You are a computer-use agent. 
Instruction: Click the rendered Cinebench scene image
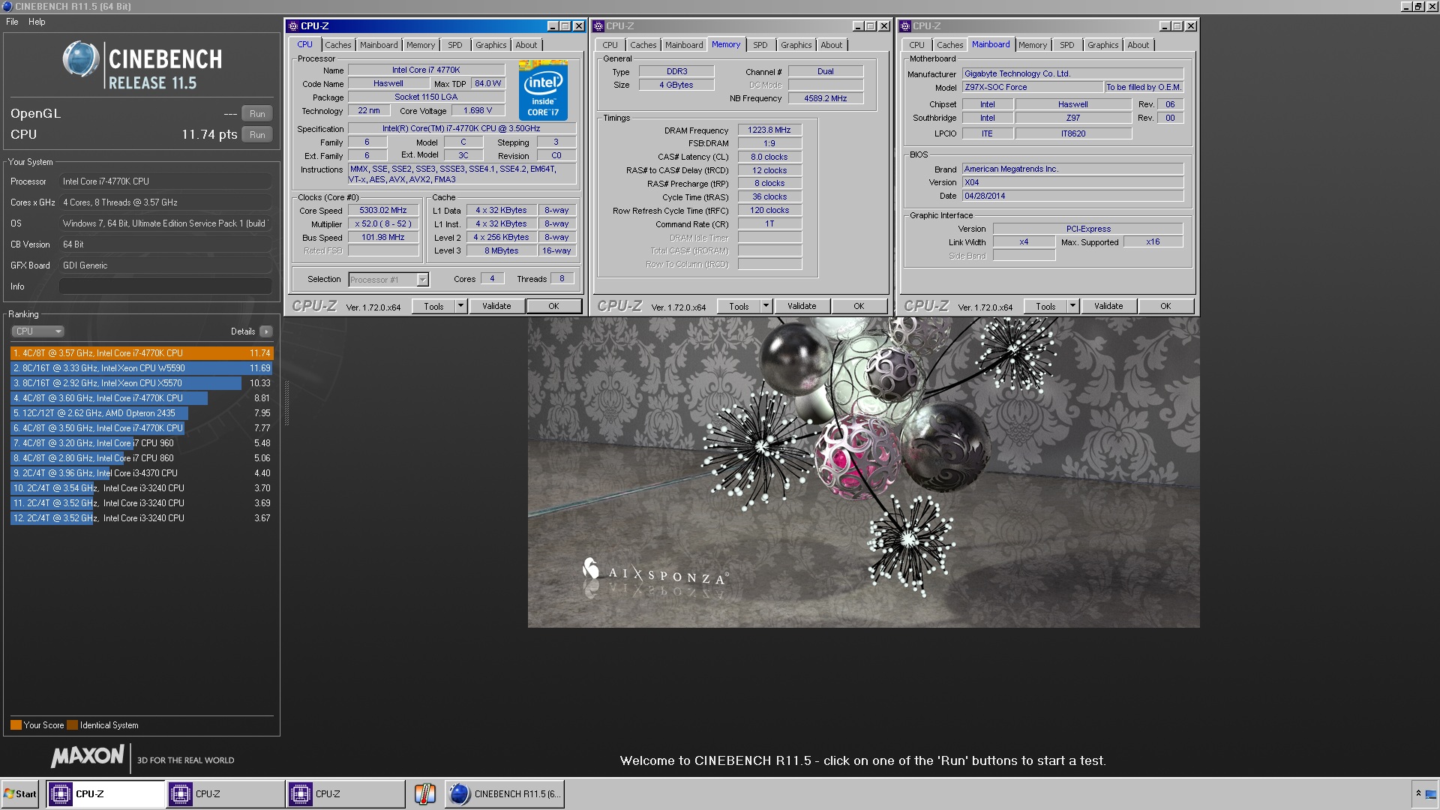863,472
